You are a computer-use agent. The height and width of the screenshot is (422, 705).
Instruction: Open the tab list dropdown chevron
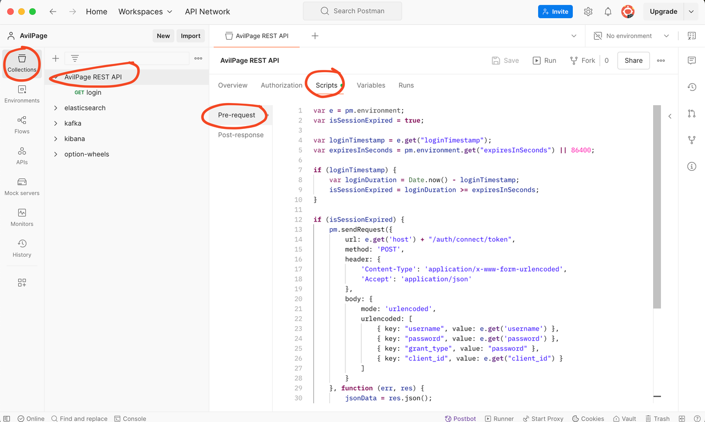tap(573, 36)
